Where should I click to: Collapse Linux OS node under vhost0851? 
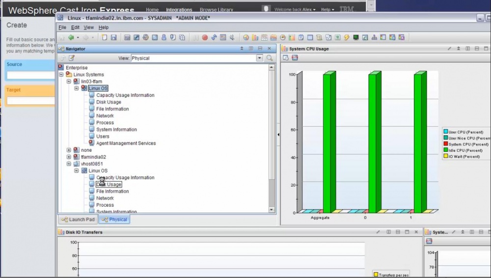(77, 171)
